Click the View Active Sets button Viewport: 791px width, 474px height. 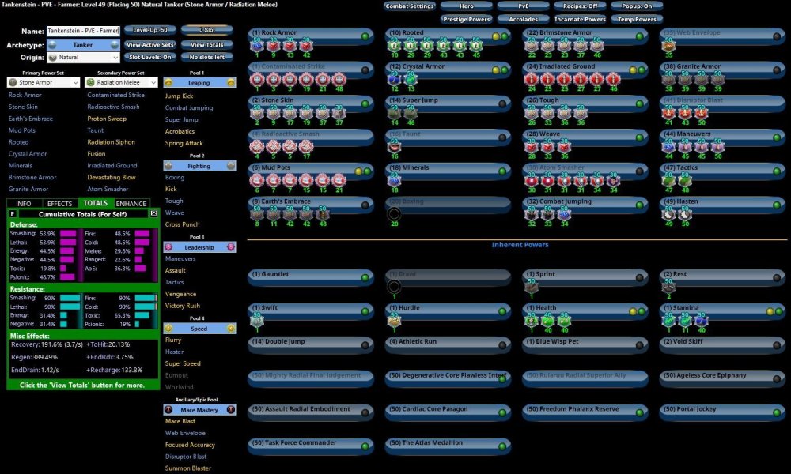click(x=150, y=45)
